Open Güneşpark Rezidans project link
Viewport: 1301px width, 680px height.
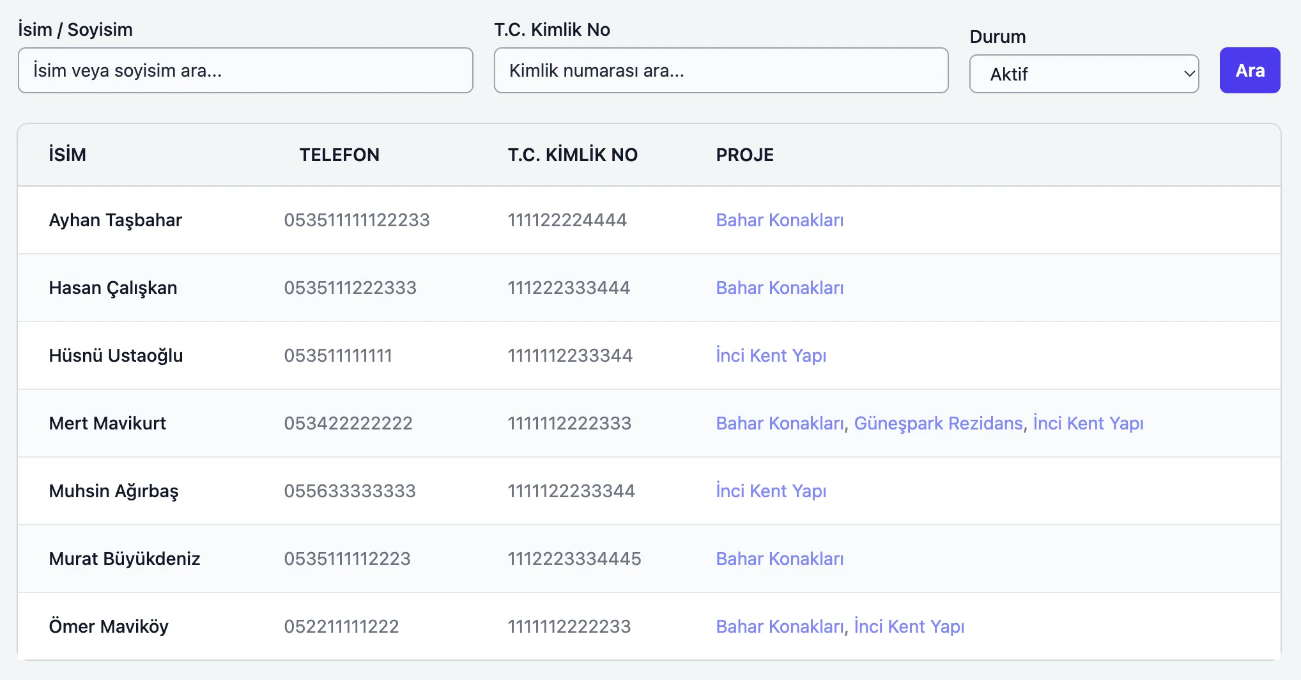(x=939, y=423)
